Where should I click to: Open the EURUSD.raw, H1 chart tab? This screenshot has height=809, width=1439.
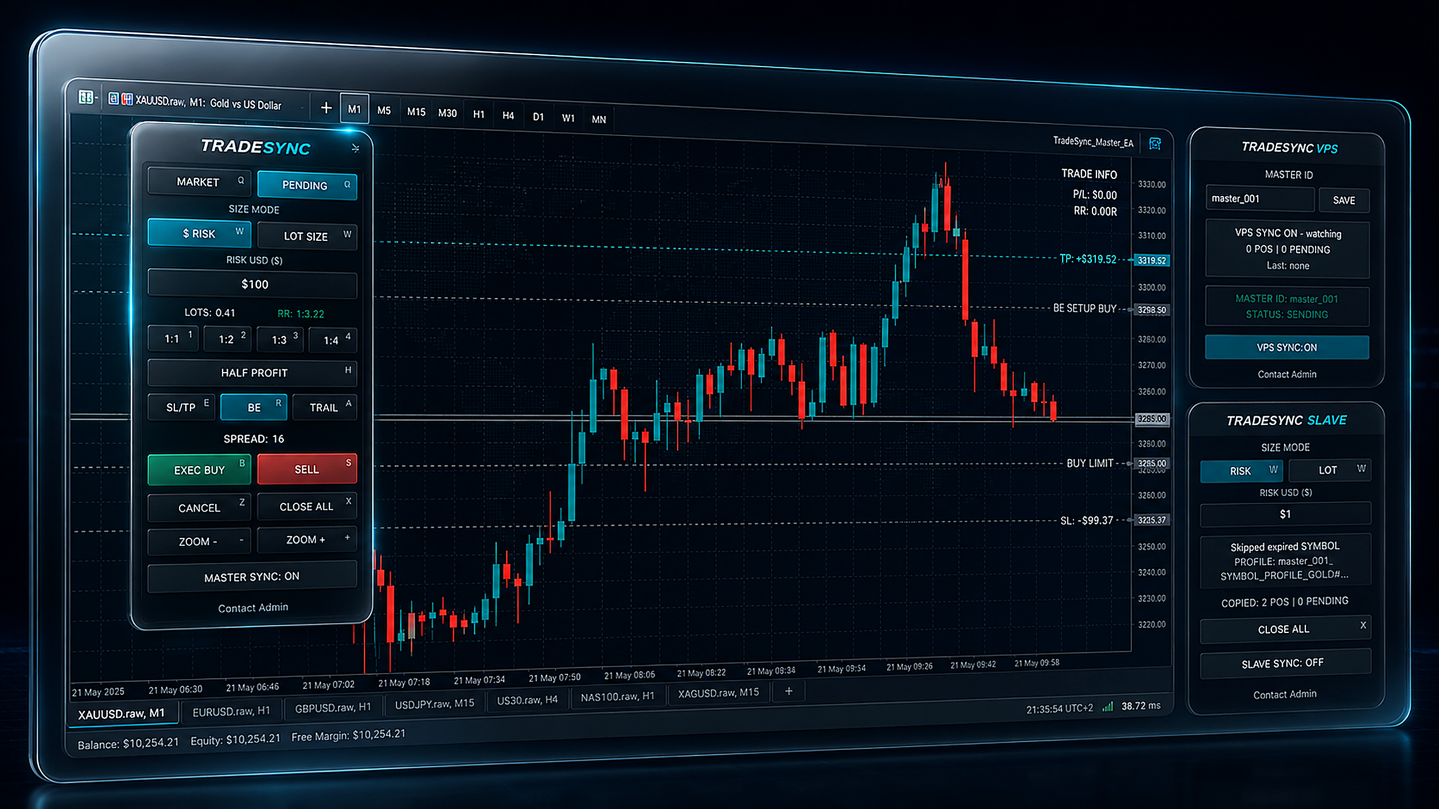(x=231, y=711)
